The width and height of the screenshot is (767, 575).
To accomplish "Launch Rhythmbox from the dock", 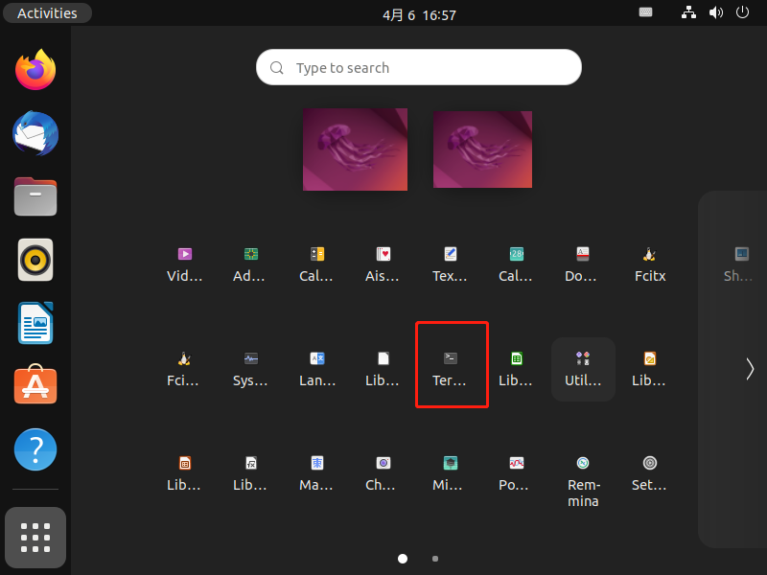I will pyautogui.click(x=35, y=260).
